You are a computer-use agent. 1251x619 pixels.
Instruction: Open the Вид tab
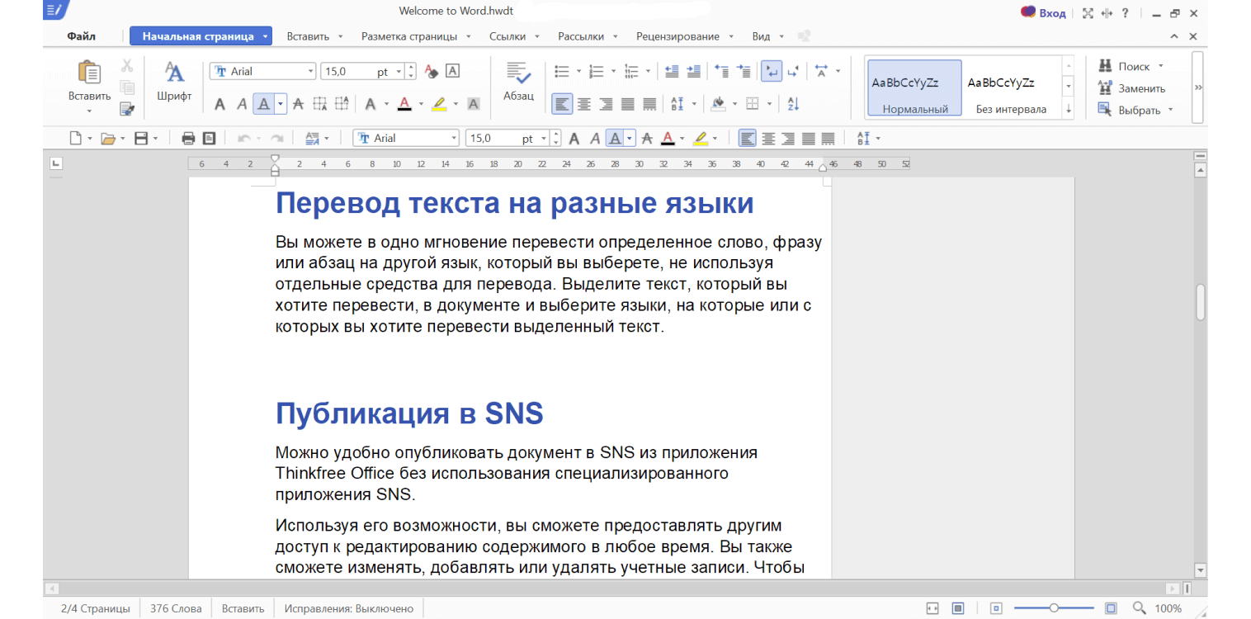pos(761,36)
